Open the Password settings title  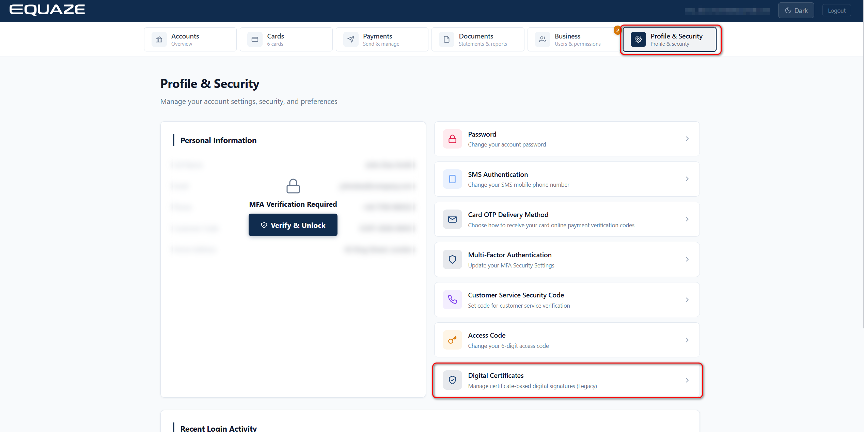[x=482, y=134]
